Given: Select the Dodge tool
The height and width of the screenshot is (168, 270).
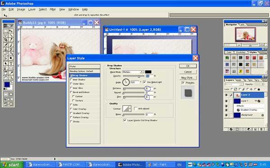Looking at the screenshot, I should (11, 58).
